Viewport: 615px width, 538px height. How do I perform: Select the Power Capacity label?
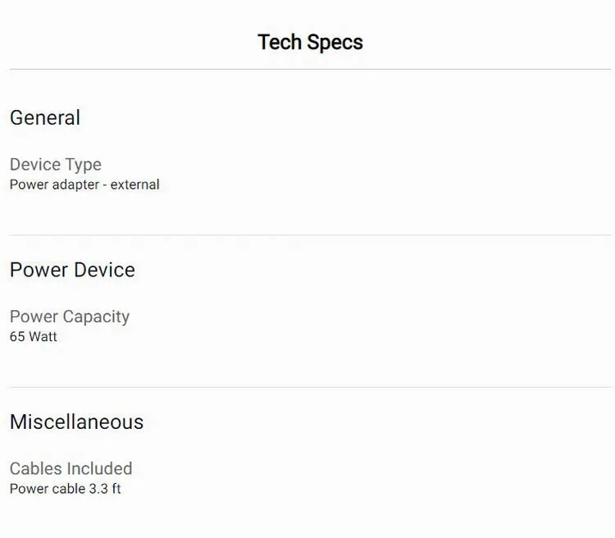click(70, 317)
